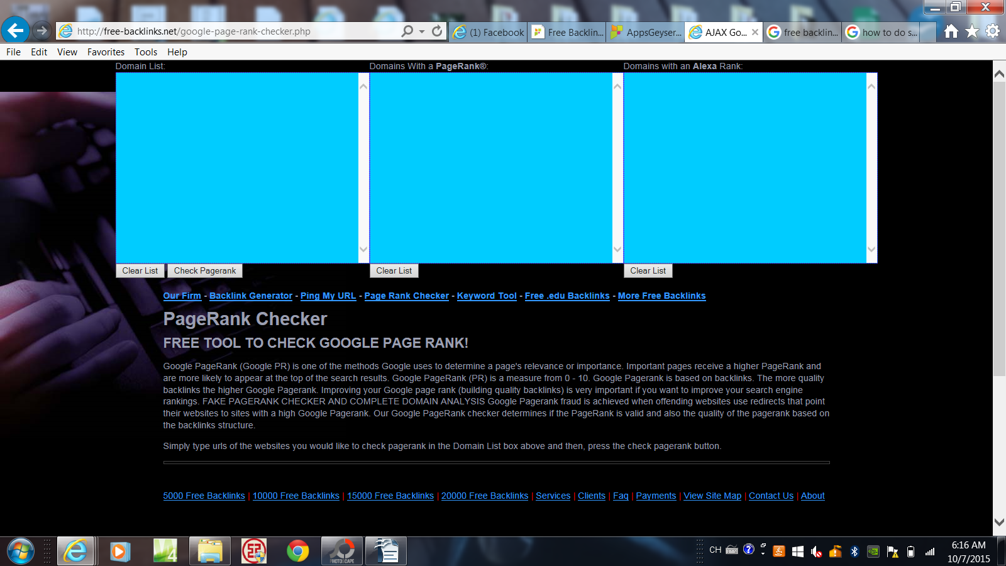Screen dimensions: 1006x566
Task: Click the search magnifier in address bar
Action: [x=407, y=31]
